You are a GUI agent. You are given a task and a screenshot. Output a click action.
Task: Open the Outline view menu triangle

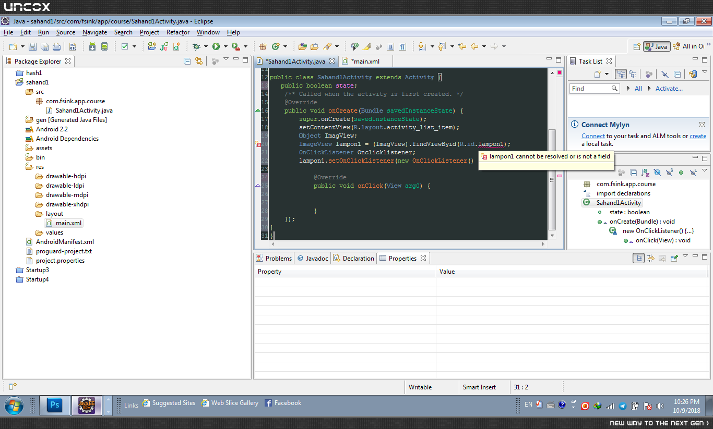pos(705,170)
